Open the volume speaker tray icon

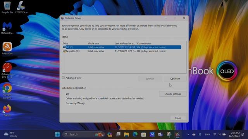click(219, 134)
